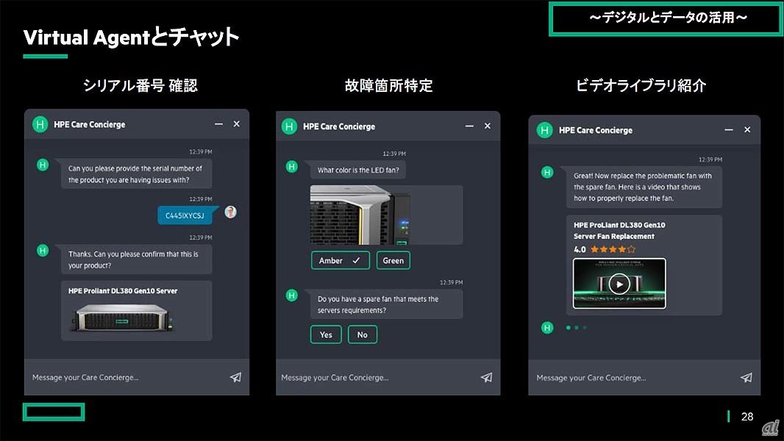784x441 pixels.
Task: Click bot avatar next to 'Great! Now replace' message
Action: (547, 172)
